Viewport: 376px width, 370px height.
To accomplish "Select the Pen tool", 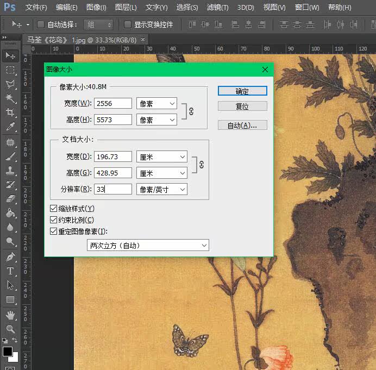I will coord(10,257).
